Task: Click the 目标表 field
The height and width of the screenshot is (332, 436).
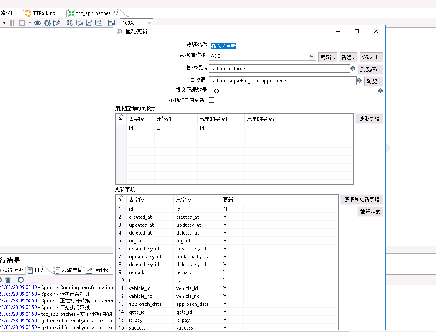Action: (282, 81)
